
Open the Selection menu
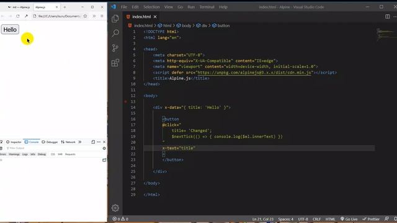pos(151,7)
